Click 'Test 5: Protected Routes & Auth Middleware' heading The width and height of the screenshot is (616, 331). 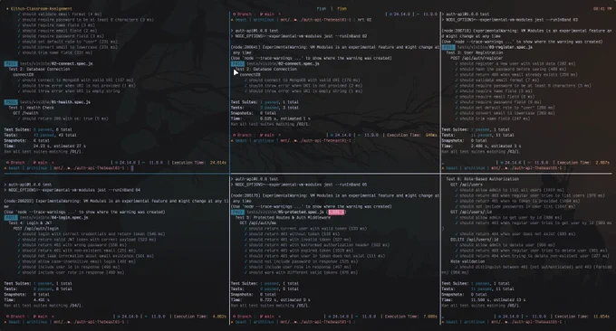coord(283,217)
